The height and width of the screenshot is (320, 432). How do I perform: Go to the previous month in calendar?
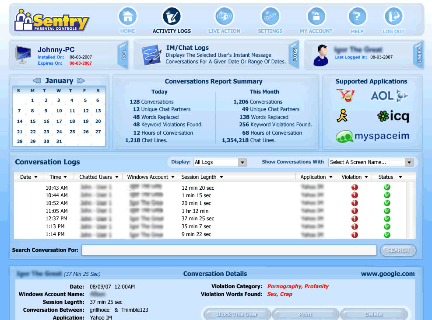[x=37, y=80]
